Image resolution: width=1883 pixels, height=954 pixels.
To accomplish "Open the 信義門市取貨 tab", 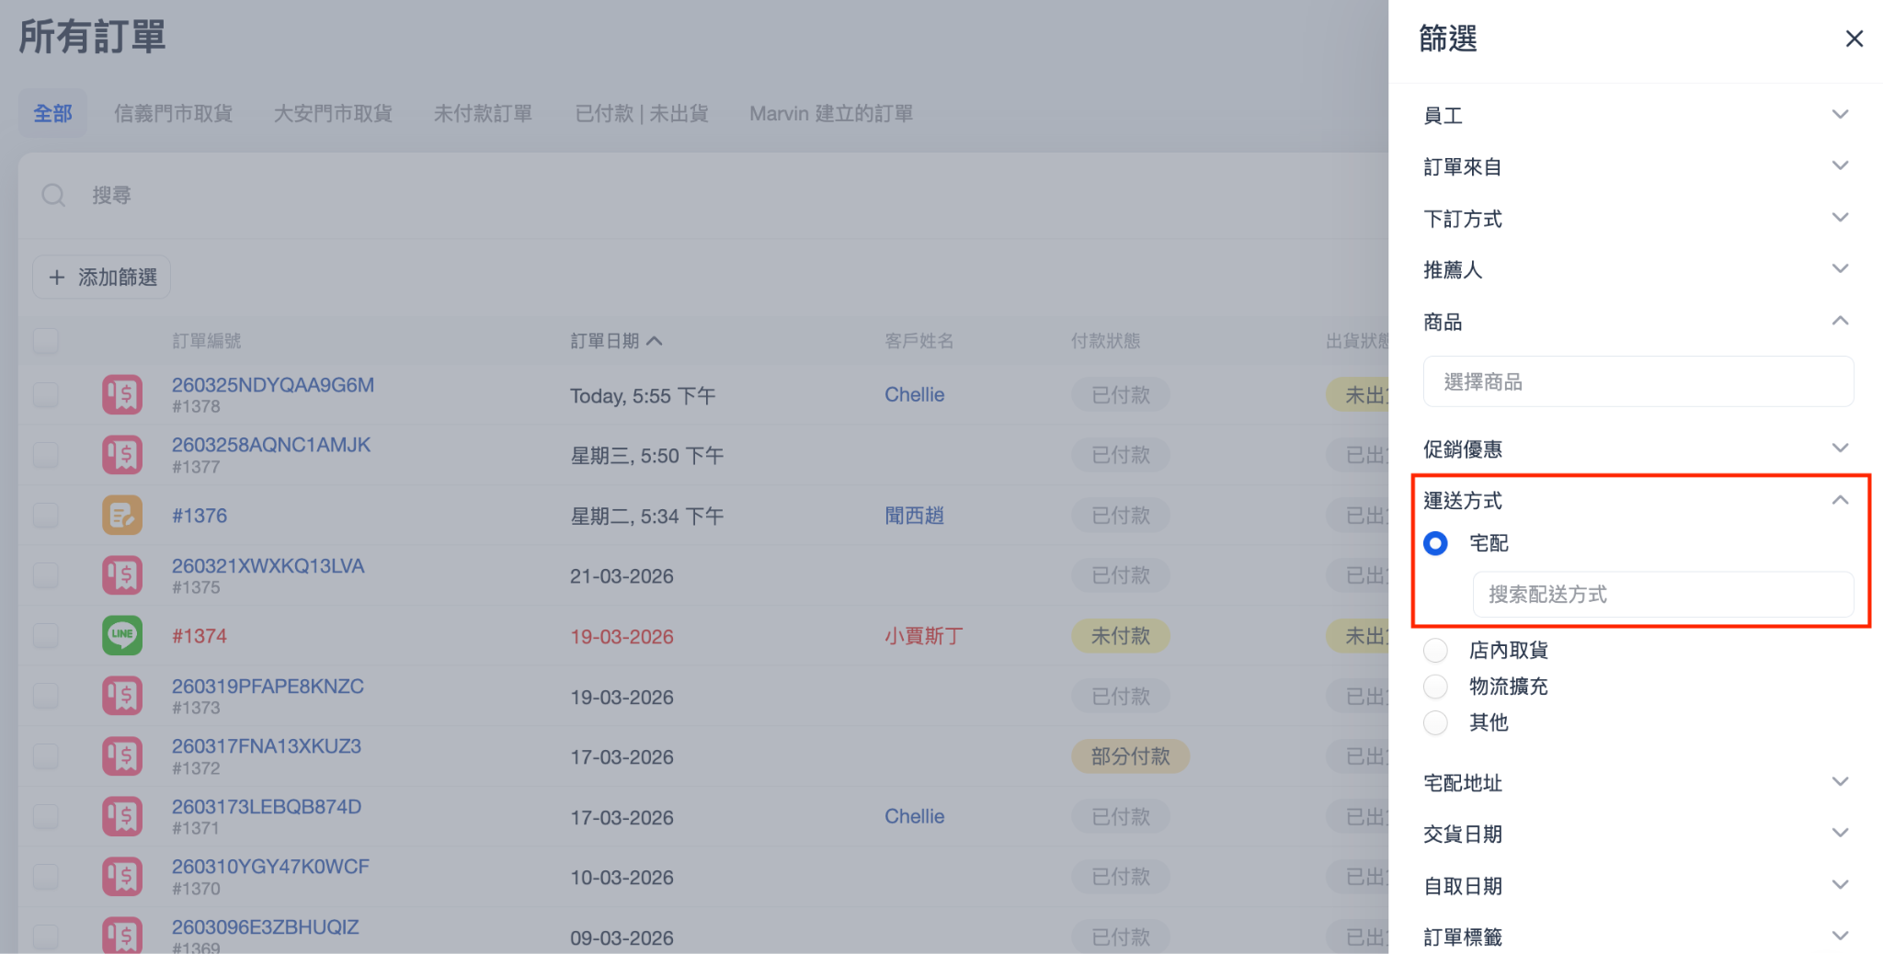I will (173, 114).
